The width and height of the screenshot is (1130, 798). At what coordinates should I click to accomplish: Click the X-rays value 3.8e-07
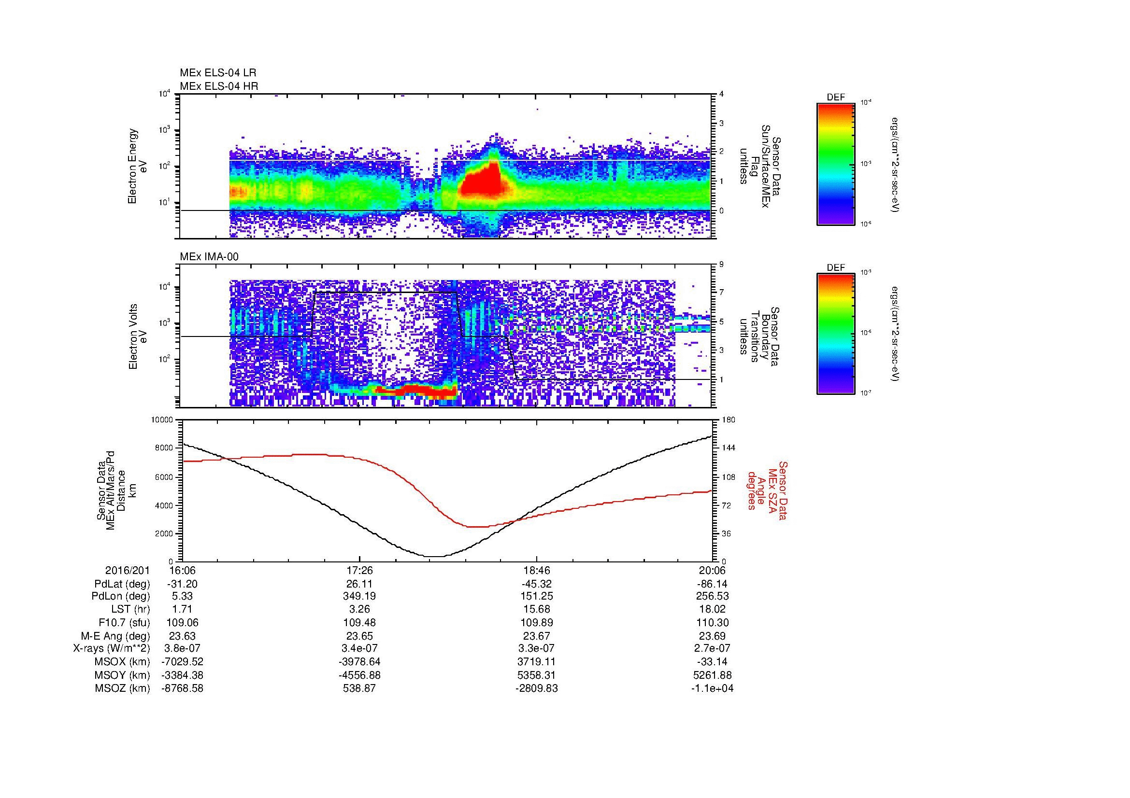click(x=183, y=648)
